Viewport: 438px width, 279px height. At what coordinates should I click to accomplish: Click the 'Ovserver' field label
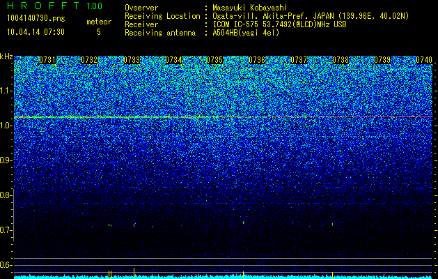[141, 8]
